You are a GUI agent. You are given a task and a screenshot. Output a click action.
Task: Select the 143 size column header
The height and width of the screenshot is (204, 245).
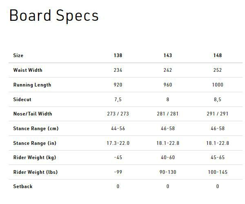(x=167, y=55)
